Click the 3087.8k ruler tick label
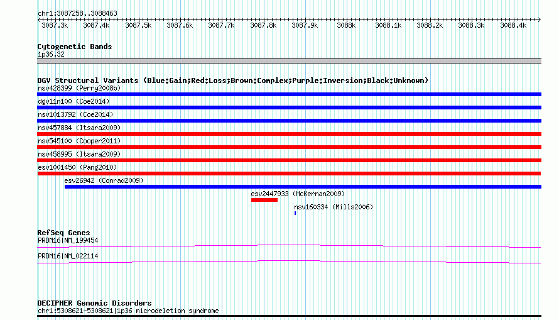 pyautogui.click(x=263, y=25)
